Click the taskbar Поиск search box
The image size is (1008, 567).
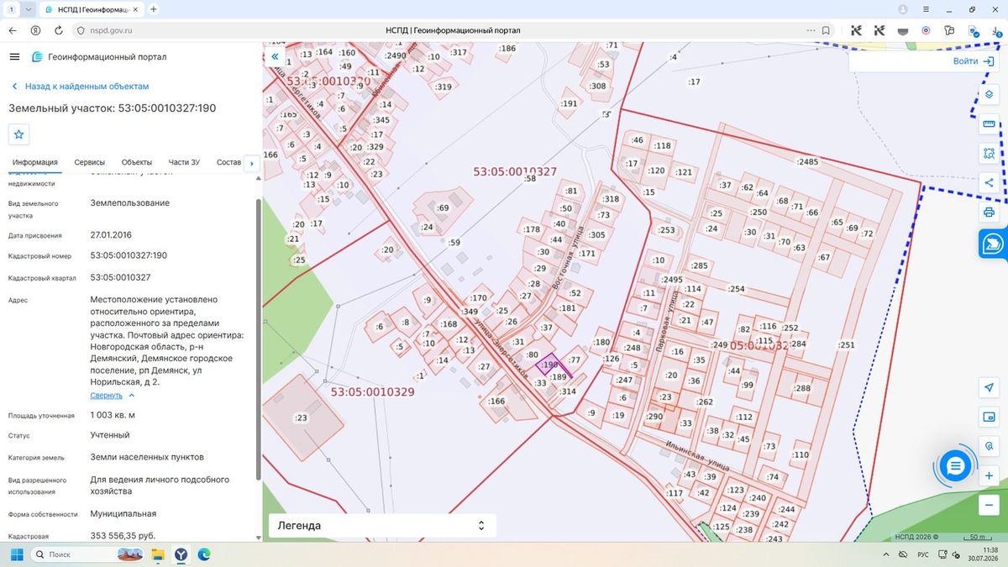click(x=88, y=554)
